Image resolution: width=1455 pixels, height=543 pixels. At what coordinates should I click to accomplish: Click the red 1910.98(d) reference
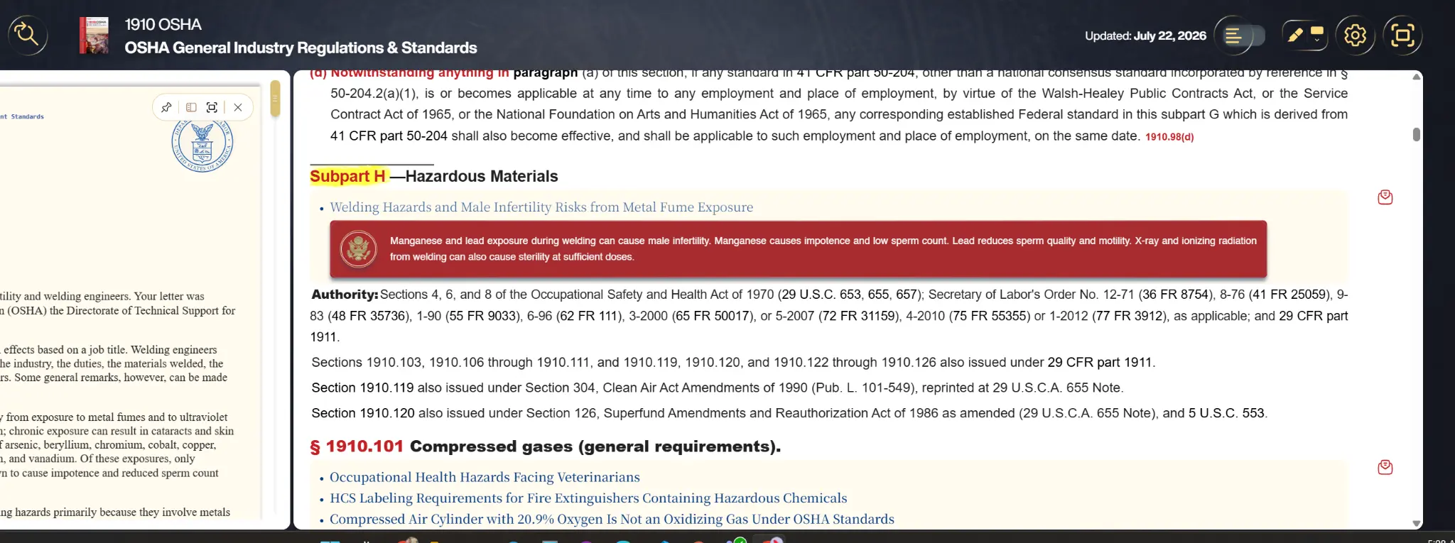[1169, 137]
